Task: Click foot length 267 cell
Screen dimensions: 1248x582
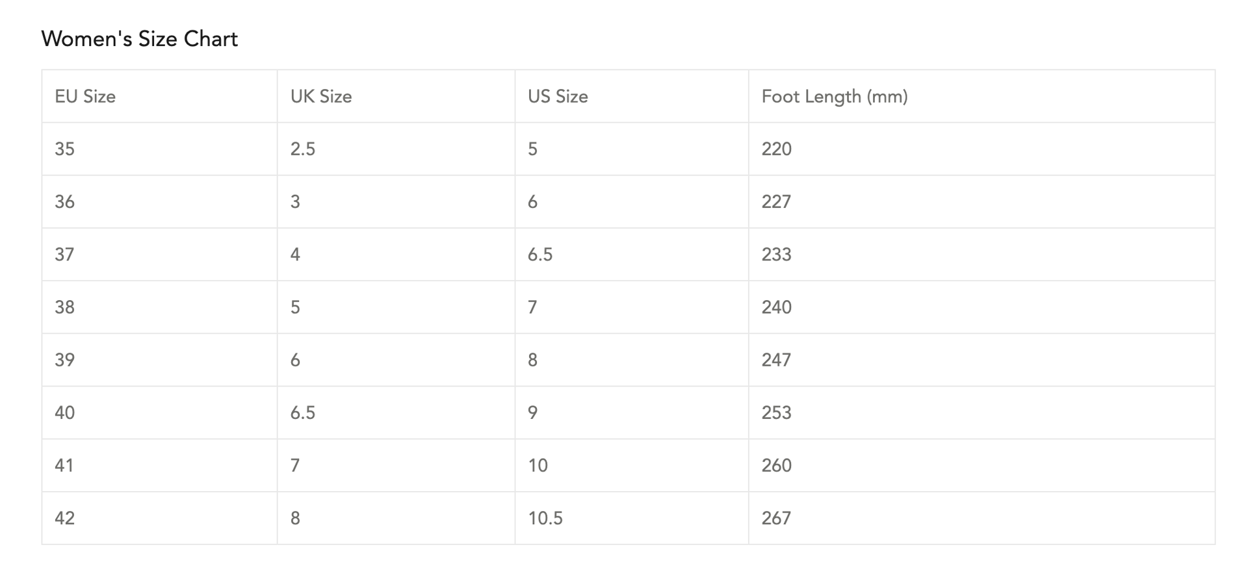Action: 777,518
